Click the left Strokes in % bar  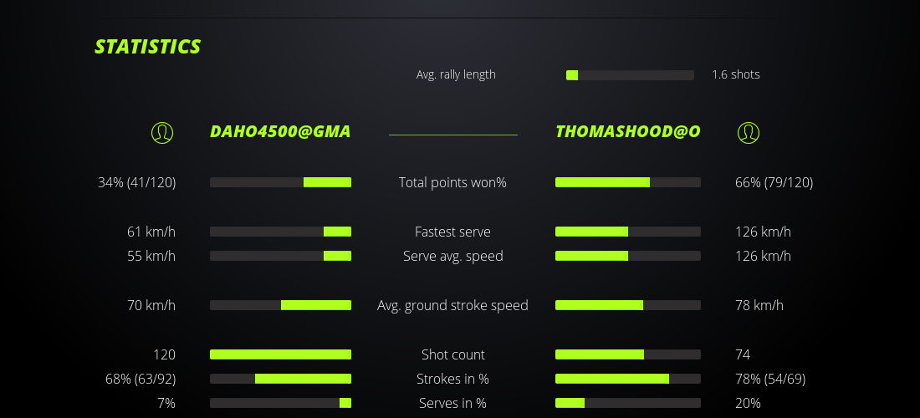click(280, 379)
